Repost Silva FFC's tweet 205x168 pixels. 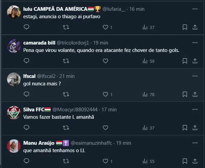click(x=66, y=128)
